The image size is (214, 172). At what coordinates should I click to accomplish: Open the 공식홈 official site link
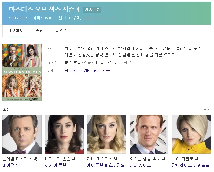(x=70, y=71)
